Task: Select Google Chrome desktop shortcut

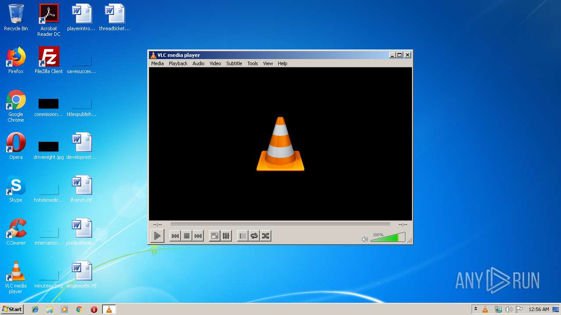Action: tap(16, 106)
